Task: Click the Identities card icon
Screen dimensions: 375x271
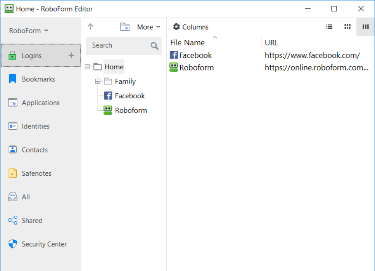Action: pyautogui.click(x=12, y=126)
